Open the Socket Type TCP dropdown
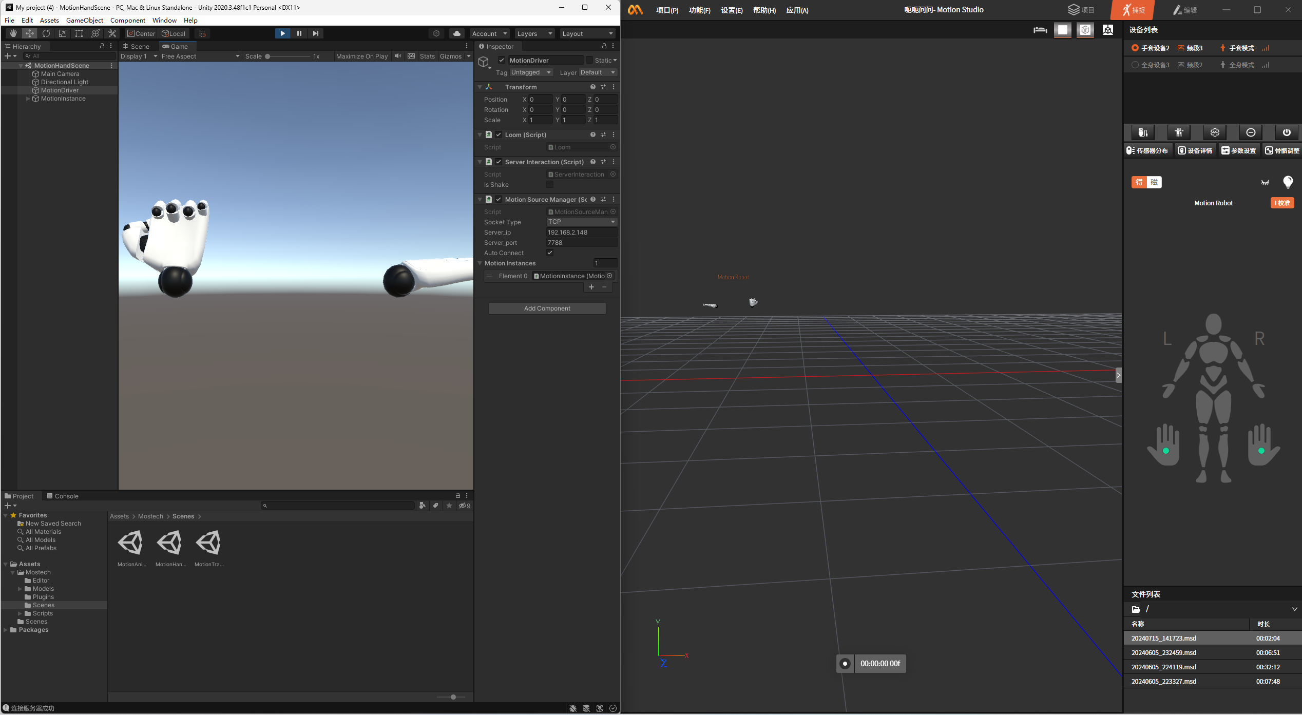Screen dimensions: 1302x715 click(x=581, y=222)
